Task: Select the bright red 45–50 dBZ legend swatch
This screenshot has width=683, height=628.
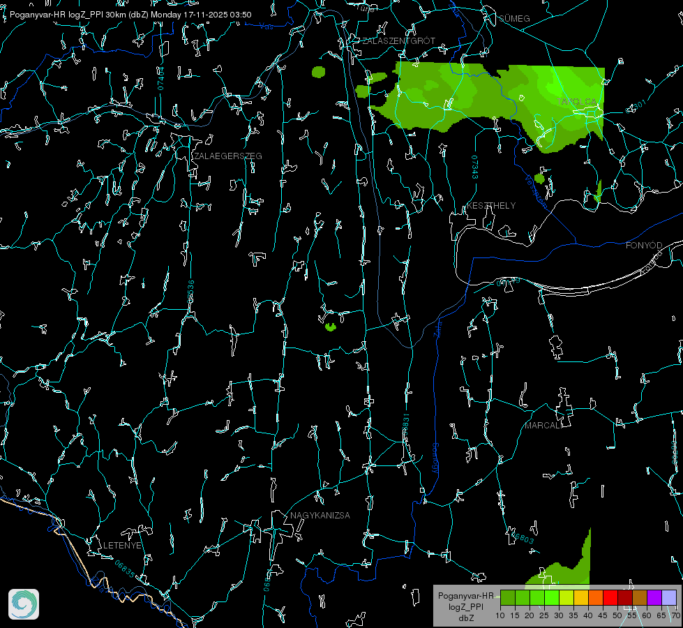Action: point(610,597)
